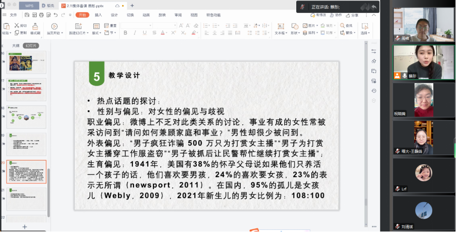Click the Find magnifier icon

coord(342,25)
